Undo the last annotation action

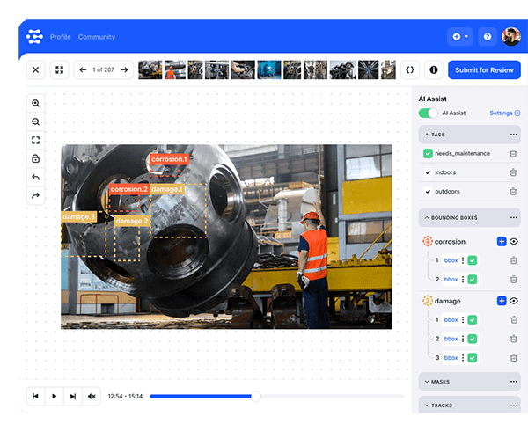click(x=36, y=177)
